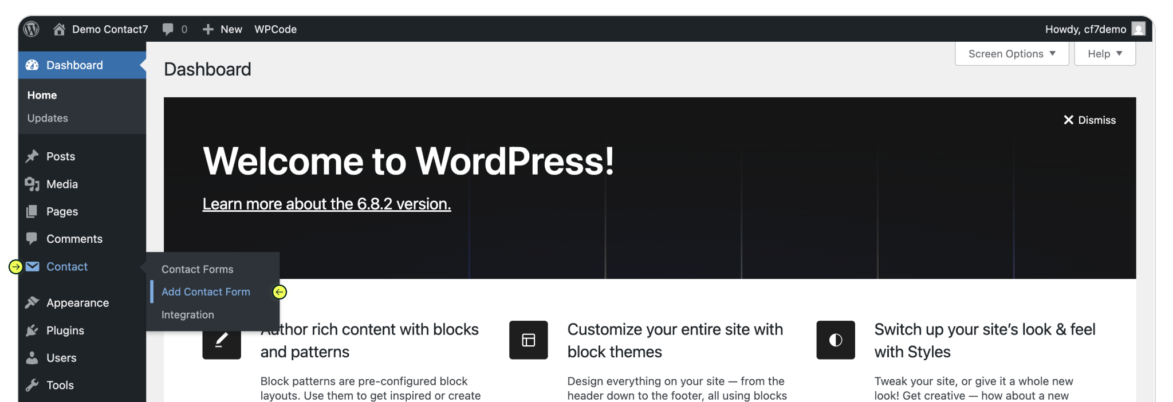Click the X icon beside Dismiss
1173x402 pixels.
(1068, 120)
